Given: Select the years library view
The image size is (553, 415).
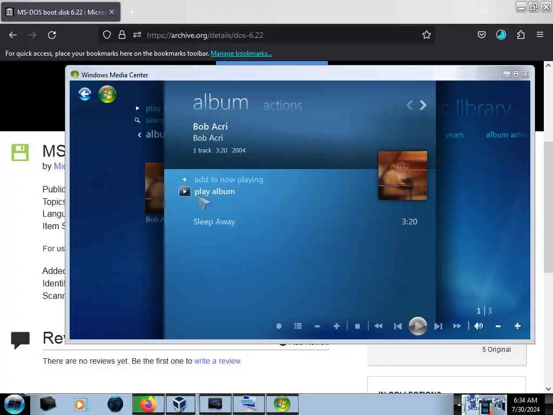Looking at the screenshot, I should (x=454, y=135).
